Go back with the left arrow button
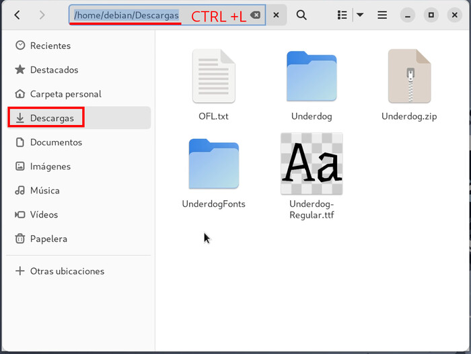The image size is (471, 354). point(17,15)
